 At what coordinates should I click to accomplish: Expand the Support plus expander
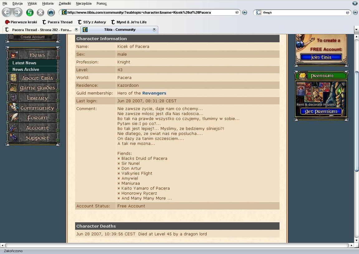click(58, 141)
